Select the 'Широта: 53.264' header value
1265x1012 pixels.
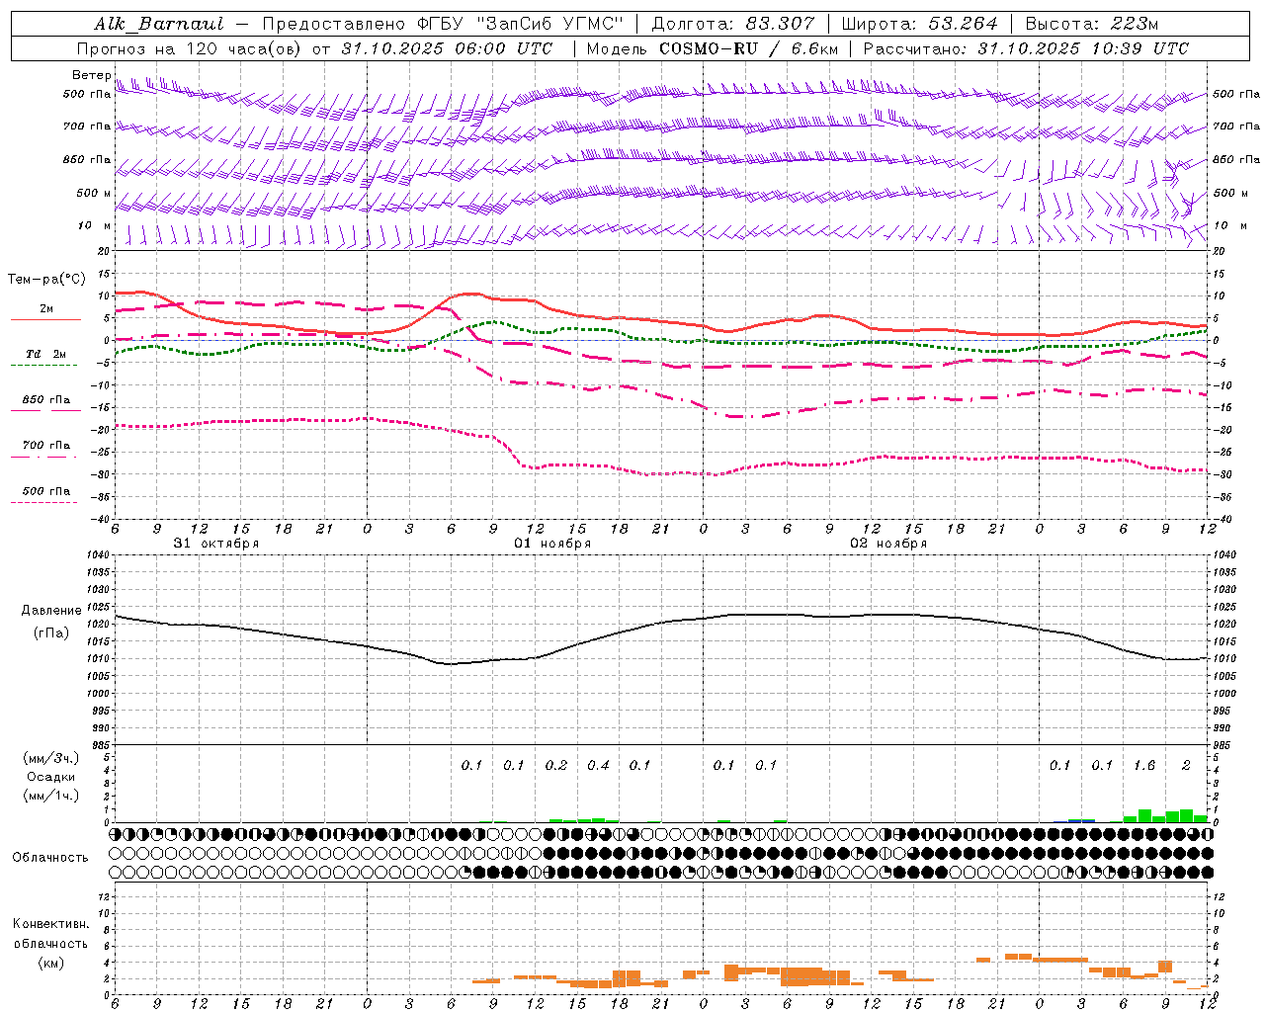(920, 24)
